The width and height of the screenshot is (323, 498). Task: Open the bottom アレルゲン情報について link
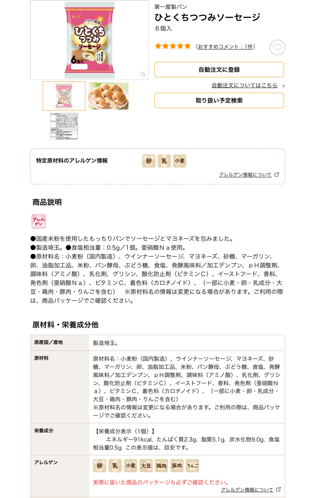247,489
